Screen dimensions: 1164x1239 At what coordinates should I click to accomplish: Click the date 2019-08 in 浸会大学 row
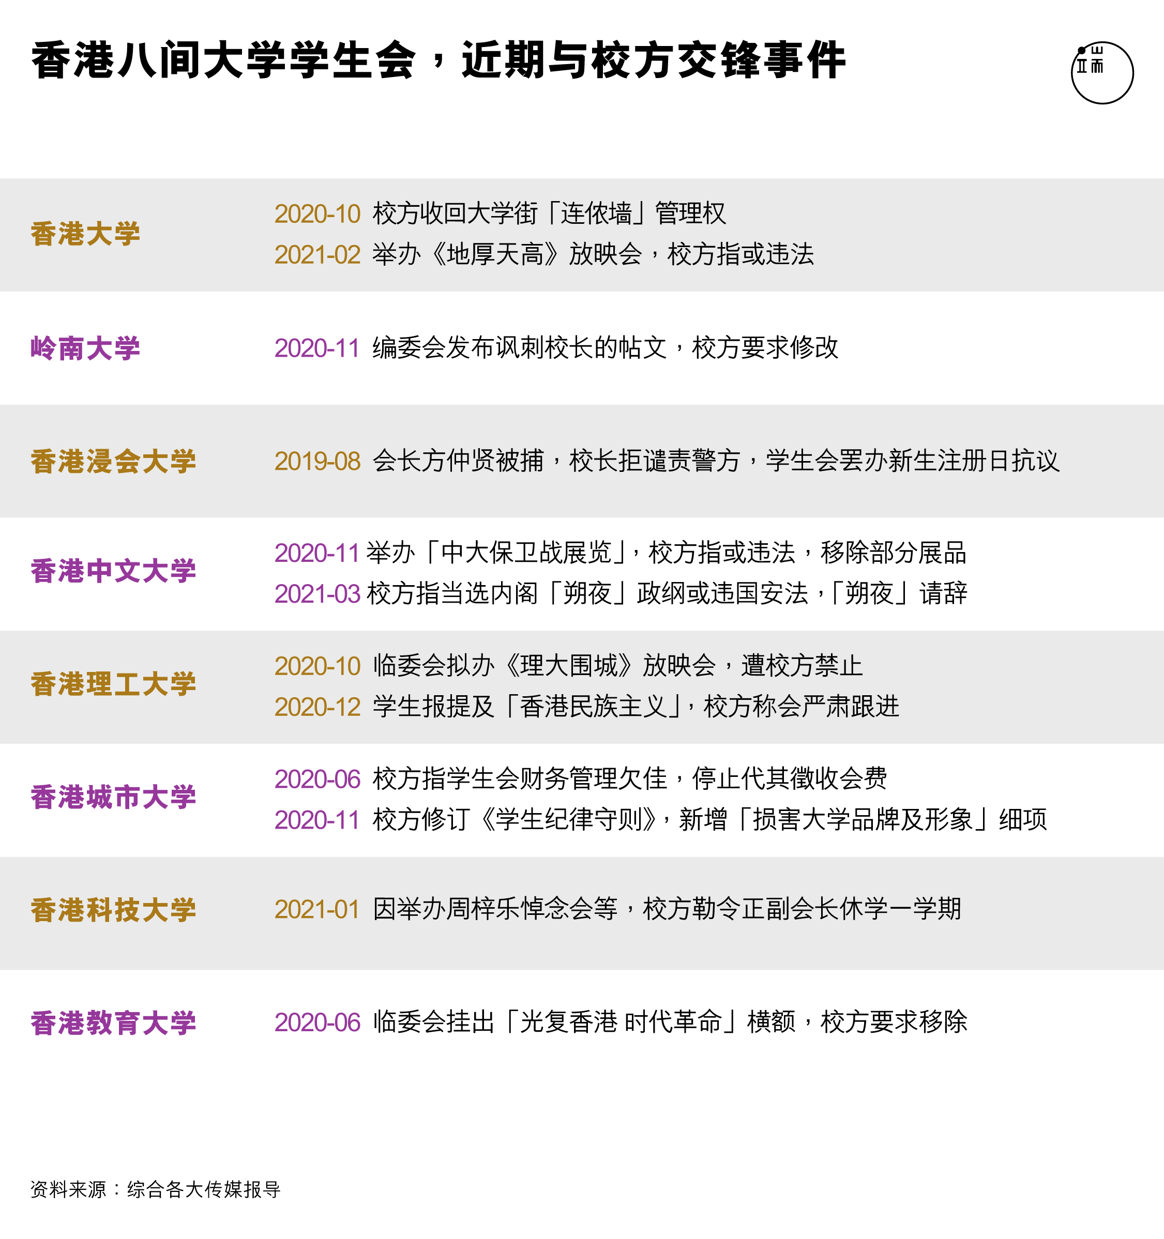(318, 462)
